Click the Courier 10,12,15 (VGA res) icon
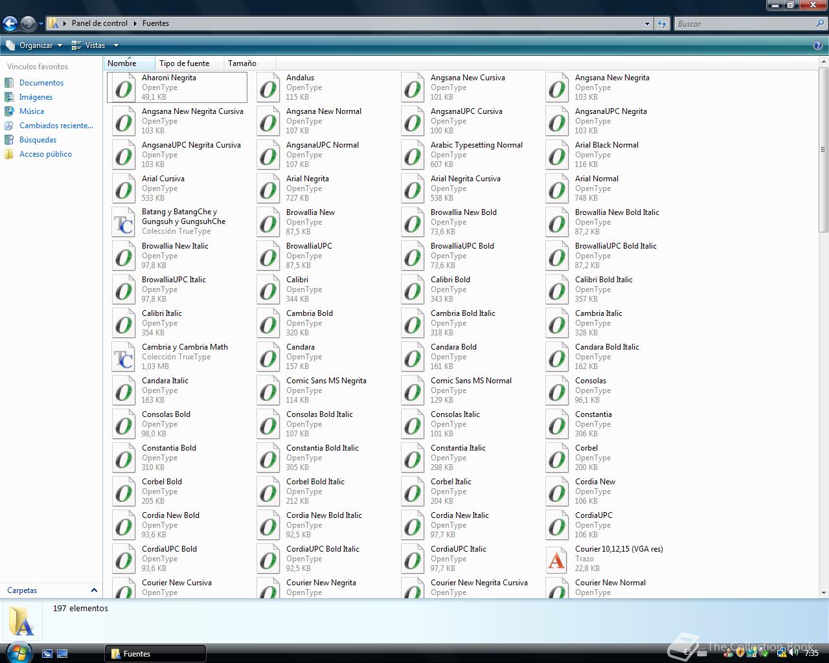 (x=557, y=559)
